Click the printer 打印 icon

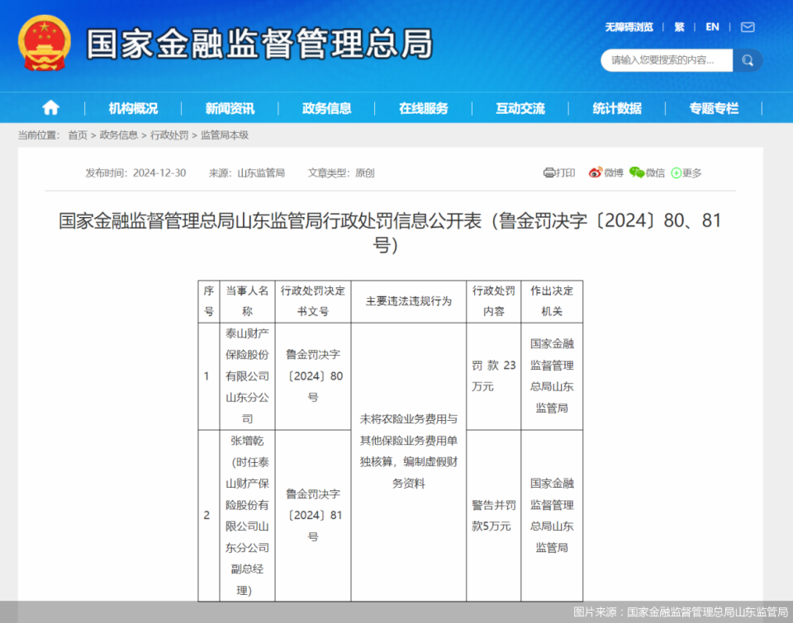[x=559, y=172]
